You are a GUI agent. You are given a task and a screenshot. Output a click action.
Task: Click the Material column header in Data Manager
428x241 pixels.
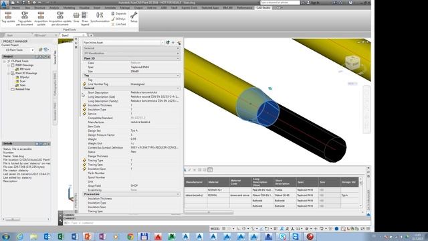(x=218, y=182)
